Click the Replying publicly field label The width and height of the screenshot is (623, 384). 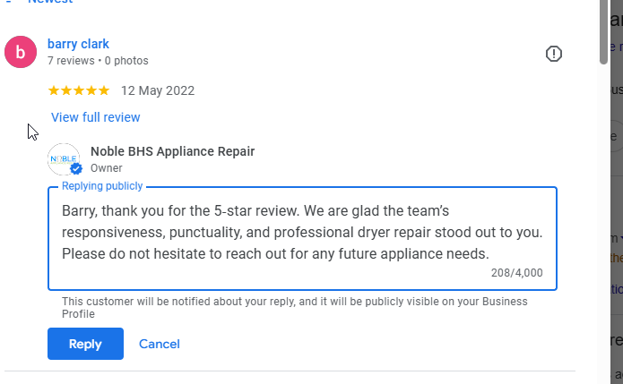coord(102,186)
